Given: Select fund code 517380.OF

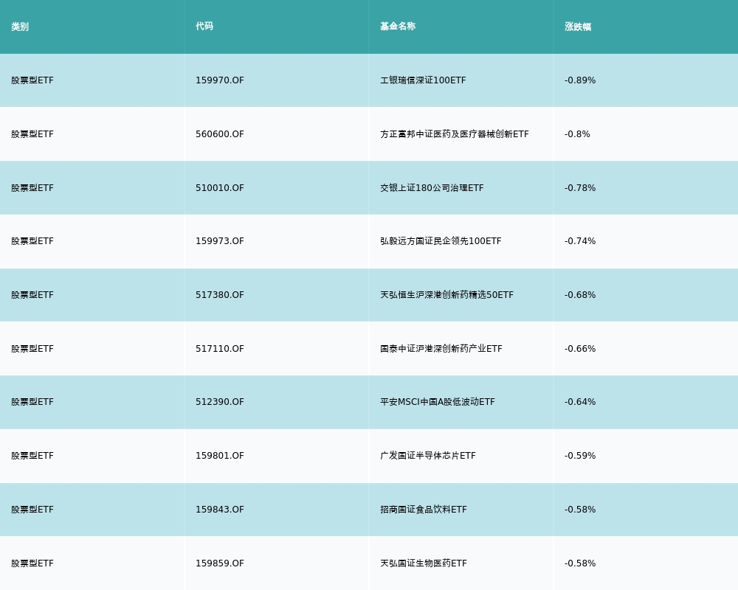Looking at the screenshot, I should pos(220,295).
